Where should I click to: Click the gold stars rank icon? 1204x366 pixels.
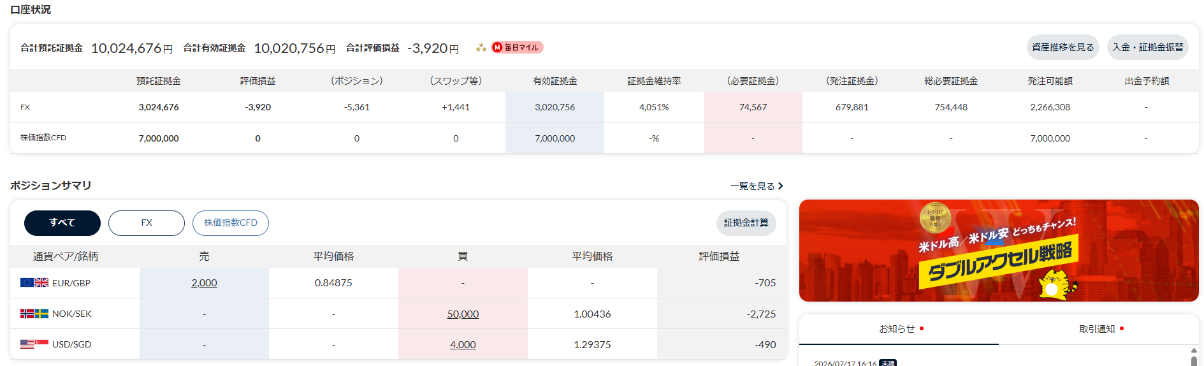pos(481,47)
